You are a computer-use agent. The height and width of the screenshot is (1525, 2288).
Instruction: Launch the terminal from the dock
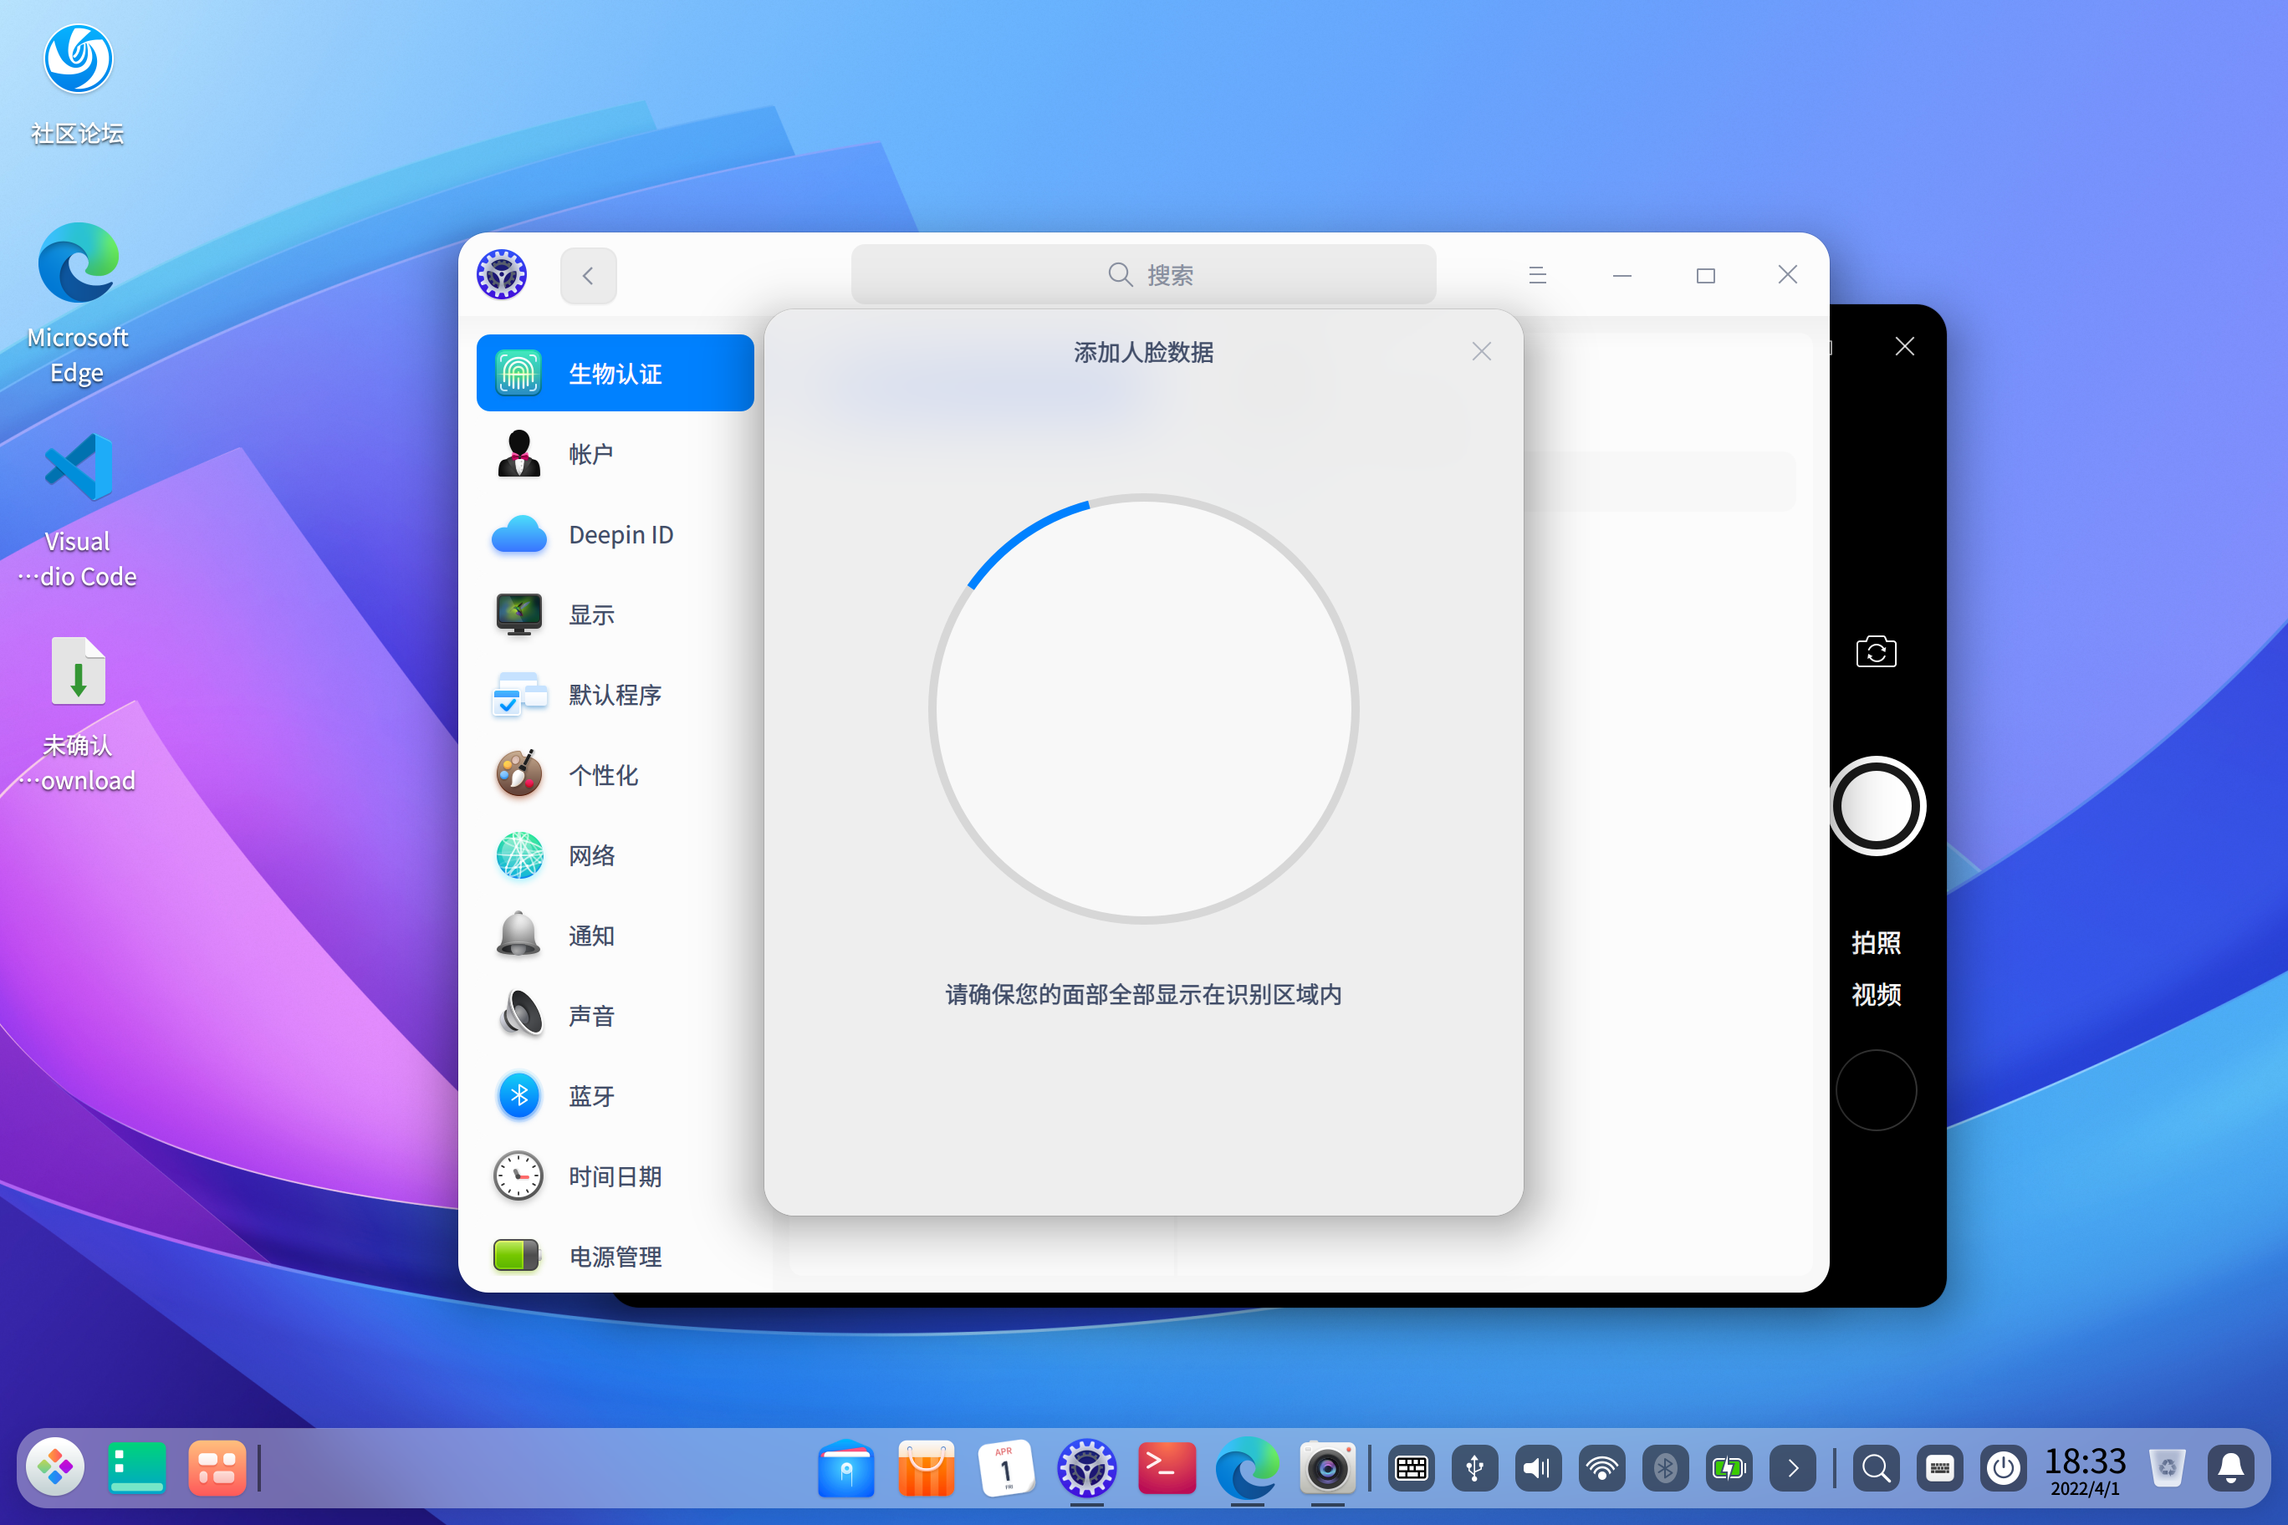[1167, 1469]
